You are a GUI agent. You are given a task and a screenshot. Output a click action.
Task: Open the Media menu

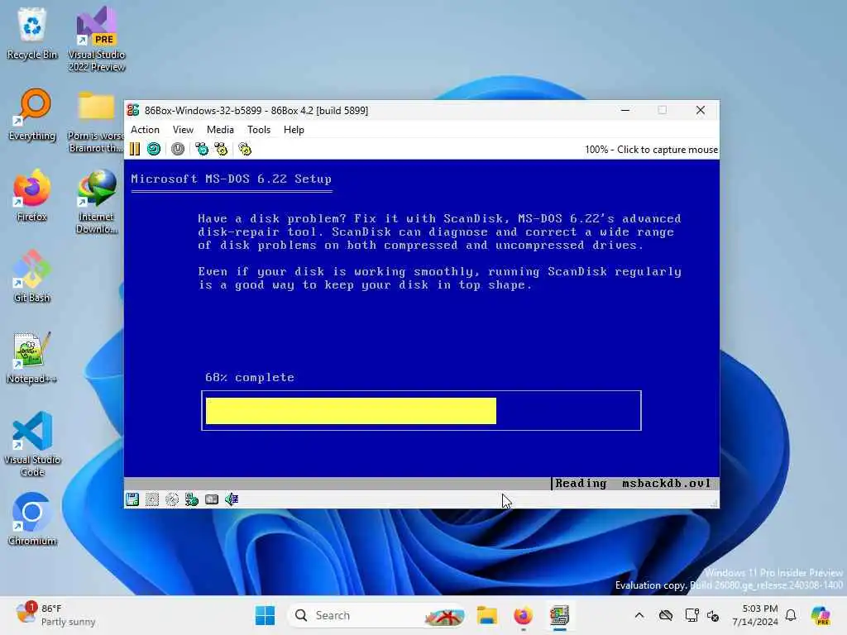click(220, 130)
